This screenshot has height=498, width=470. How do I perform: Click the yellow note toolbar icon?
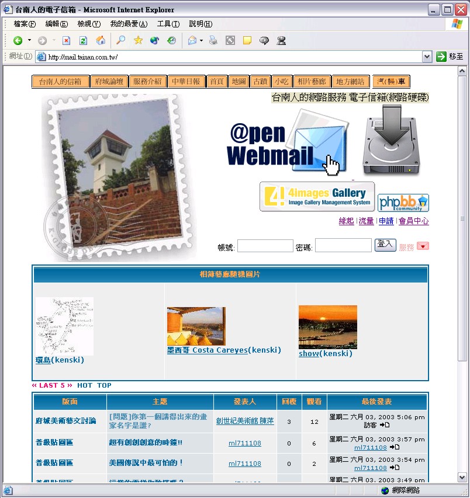click(x=247, y=41)
